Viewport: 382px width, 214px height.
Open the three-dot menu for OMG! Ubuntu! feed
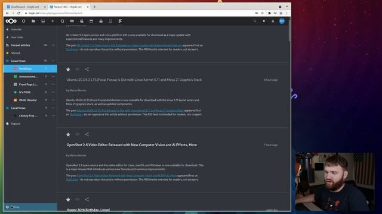coord(53,100)
